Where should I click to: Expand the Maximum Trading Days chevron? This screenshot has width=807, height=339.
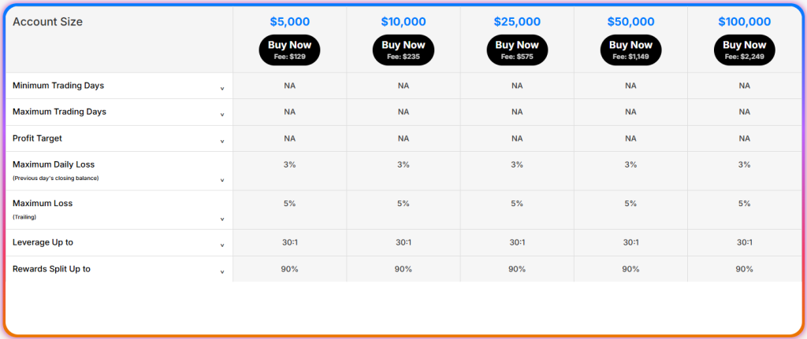(x=222, y=116)
